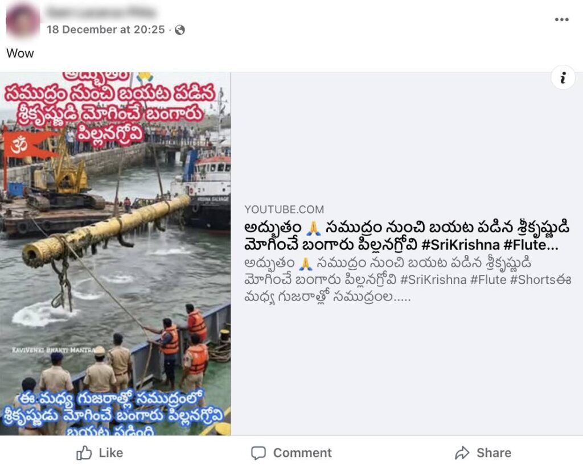This screenshot has width=583, height=474.
Task: Click the #Shorts hashtag in the description
Action: tap(533, 280)
